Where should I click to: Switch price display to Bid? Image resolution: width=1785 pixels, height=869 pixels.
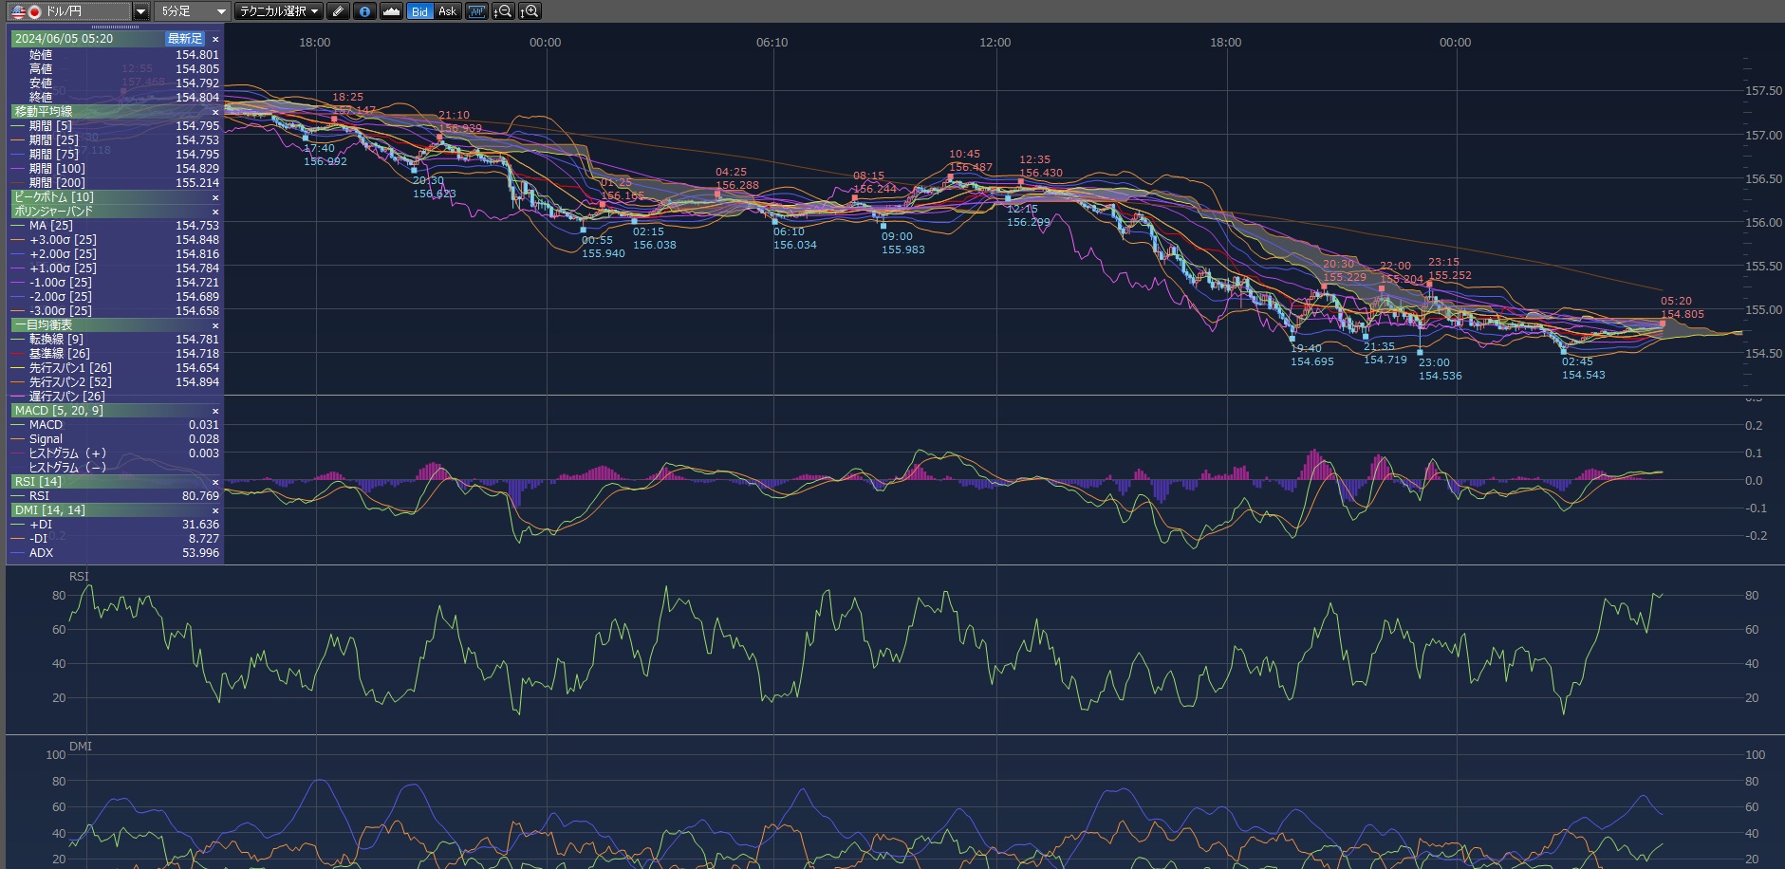pos(420,11)
